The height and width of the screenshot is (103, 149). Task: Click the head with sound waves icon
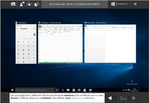point(29,4)
